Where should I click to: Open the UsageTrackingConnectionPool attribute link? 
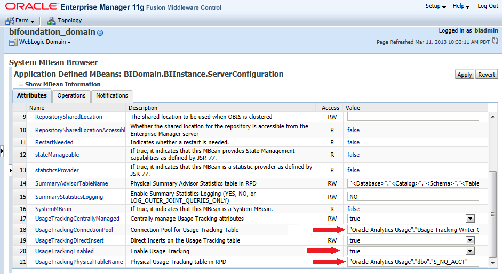pyautogui.click(x=74, y=230)
